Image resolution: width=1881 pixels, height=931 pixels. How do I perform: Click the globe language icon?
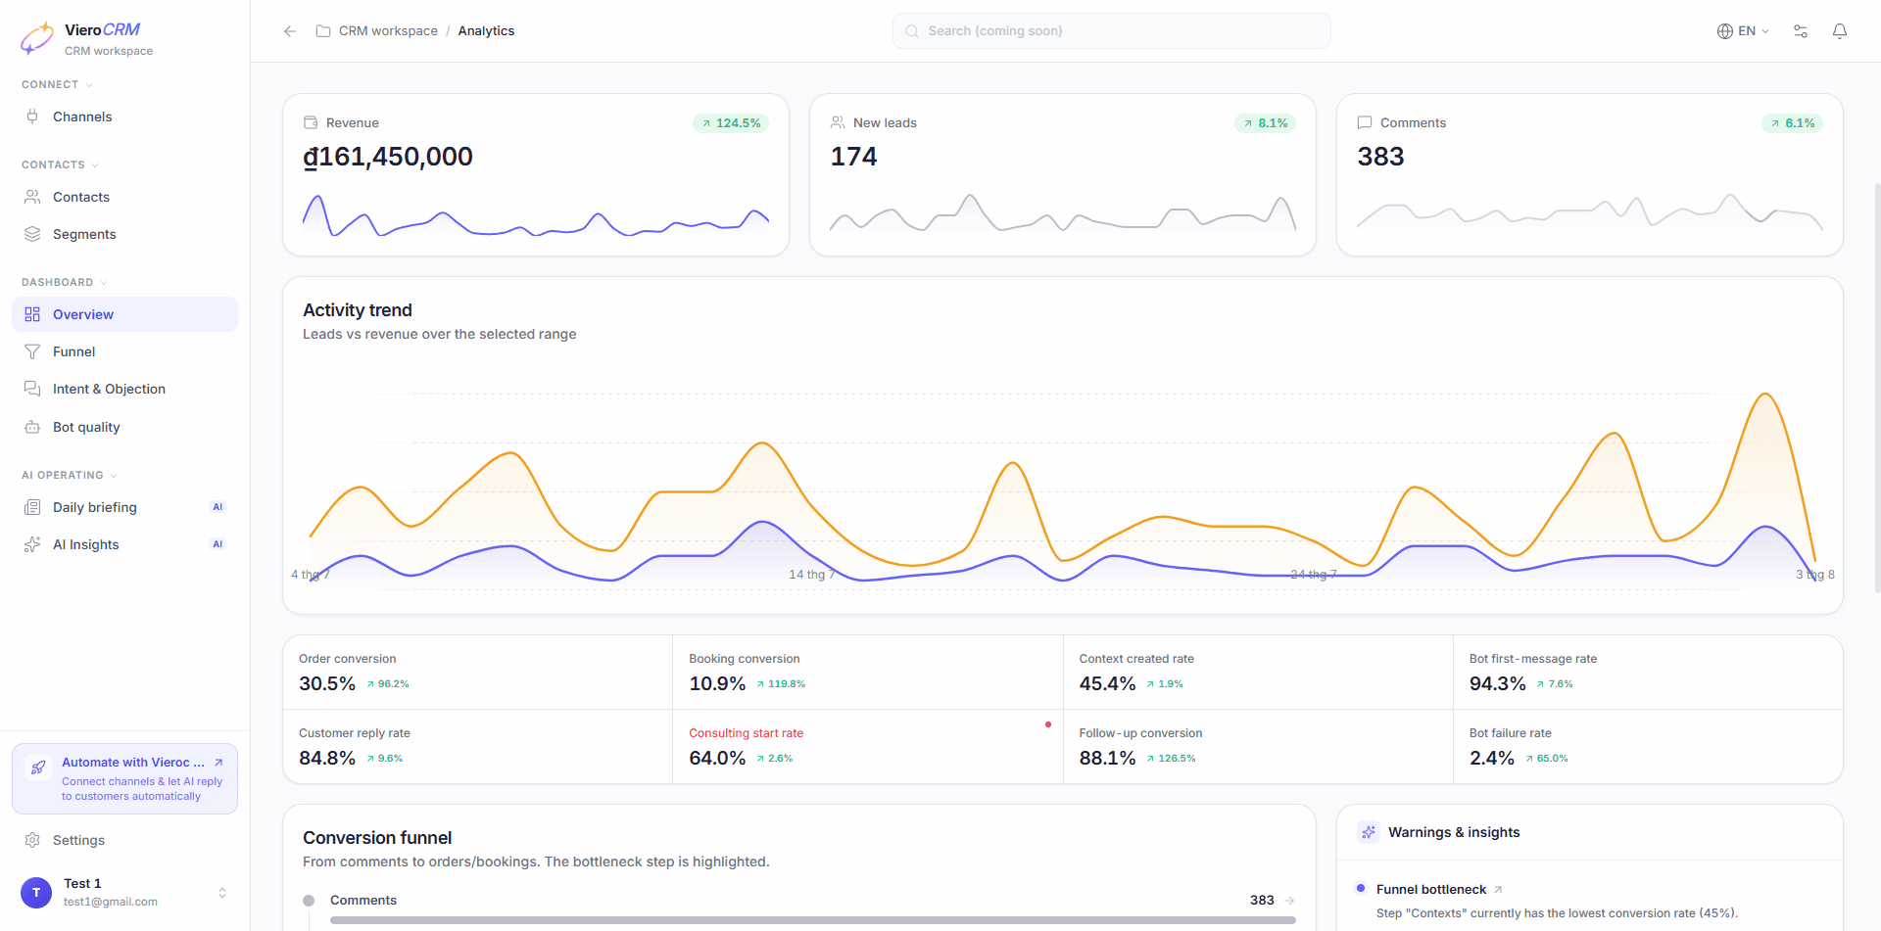[1725, 31]
